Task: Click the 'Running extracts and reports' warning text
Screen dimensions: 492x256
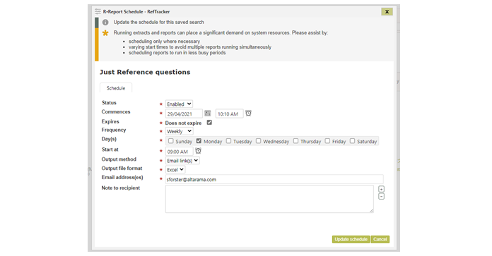Action: [221, 32]
